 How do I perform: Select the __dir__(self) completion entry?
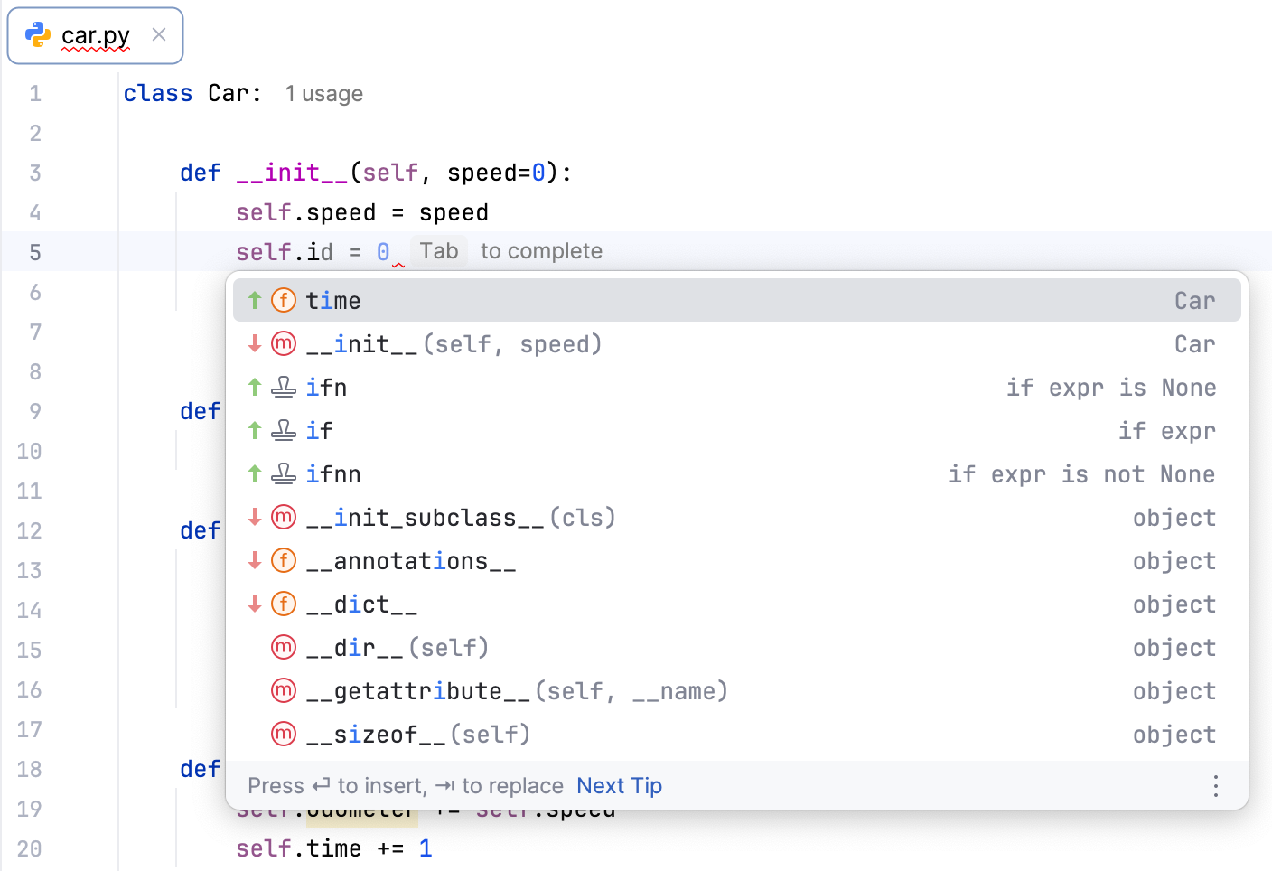pyautogui.click(x=397, y=647)
